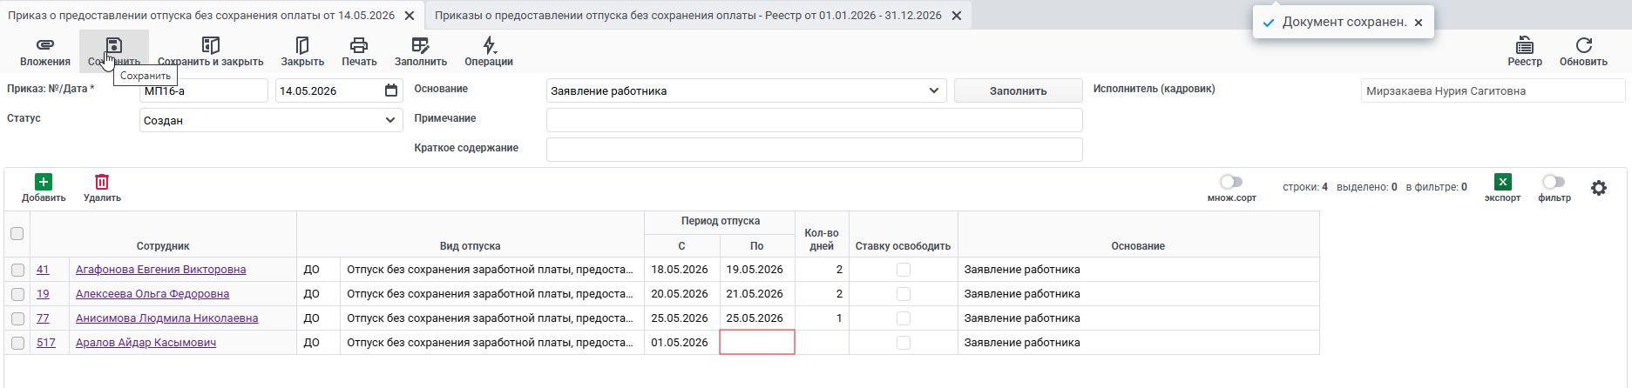The width and height of the screenshot is (1632, 388).
Task: Click the Заполнить toolbar icon
Action: (x=421, y=45)
